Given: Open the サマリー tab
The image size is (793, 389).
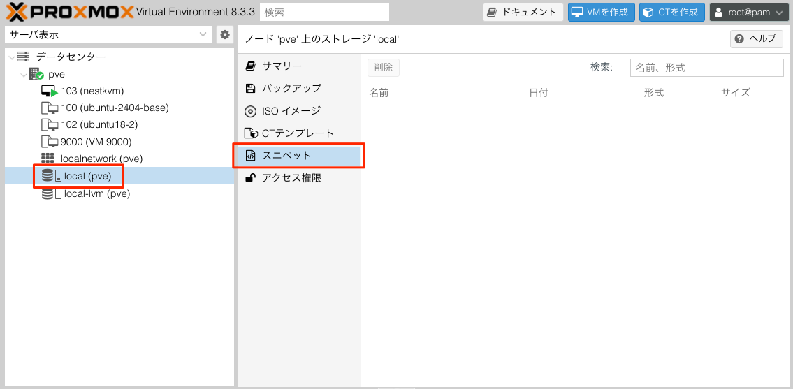Looking at the screenshot, I should pyautogui.click(x=300, y=66).
